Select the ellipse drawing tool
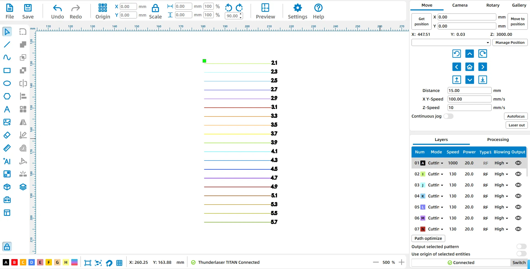This screenshot has height=269, width=530. point(7,83)
